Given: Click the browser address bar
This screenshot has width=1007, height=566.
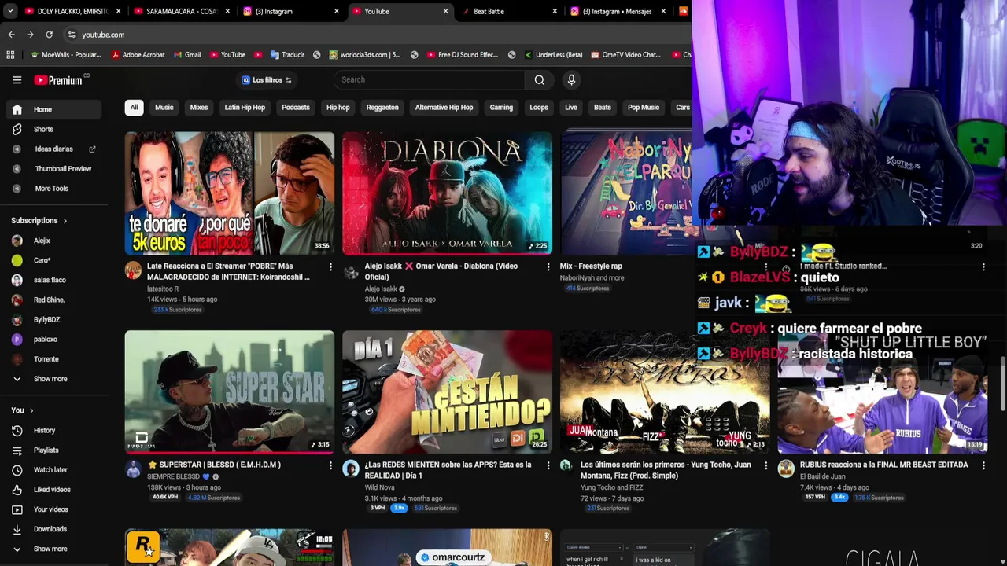Looking at the screenshot, I should click(378, 35).
